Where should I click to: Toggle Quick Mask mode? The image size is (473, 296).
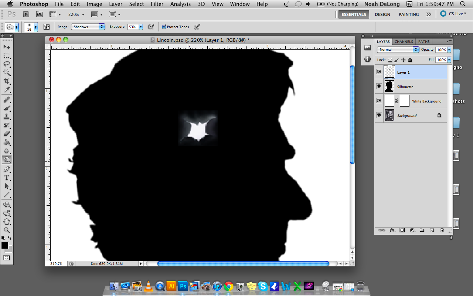pos(7,258)
